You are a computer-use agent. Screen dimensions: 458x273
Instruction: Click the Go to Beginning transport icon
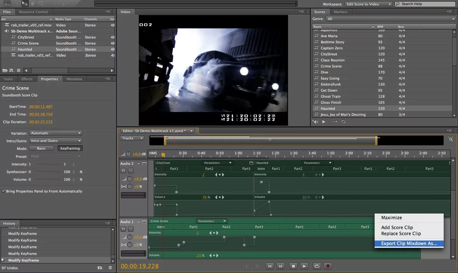270,266
